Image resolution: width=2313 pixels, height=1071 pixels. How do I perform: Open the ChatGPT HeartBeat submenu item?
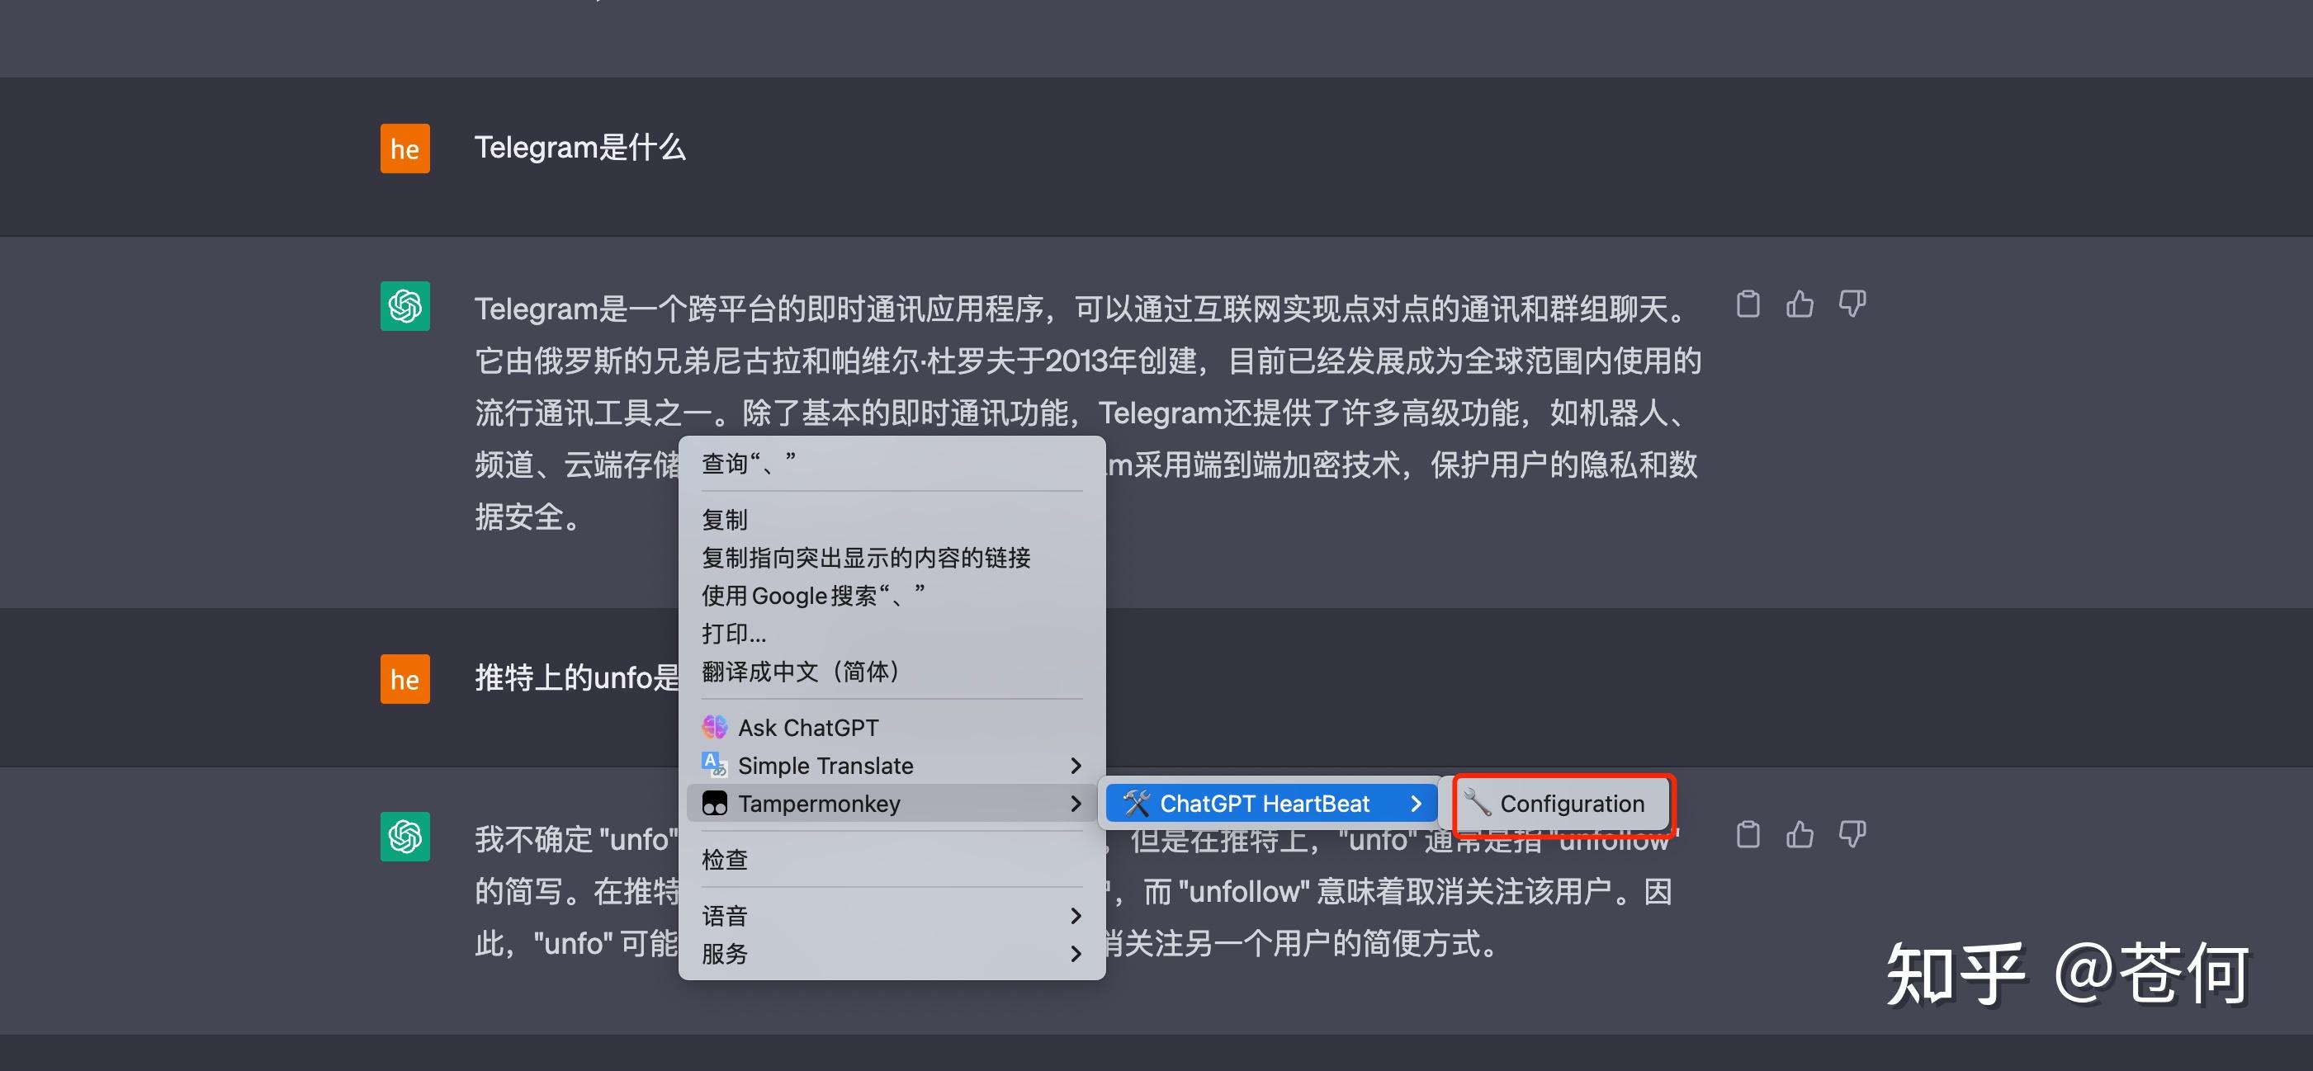(1271, 803)
